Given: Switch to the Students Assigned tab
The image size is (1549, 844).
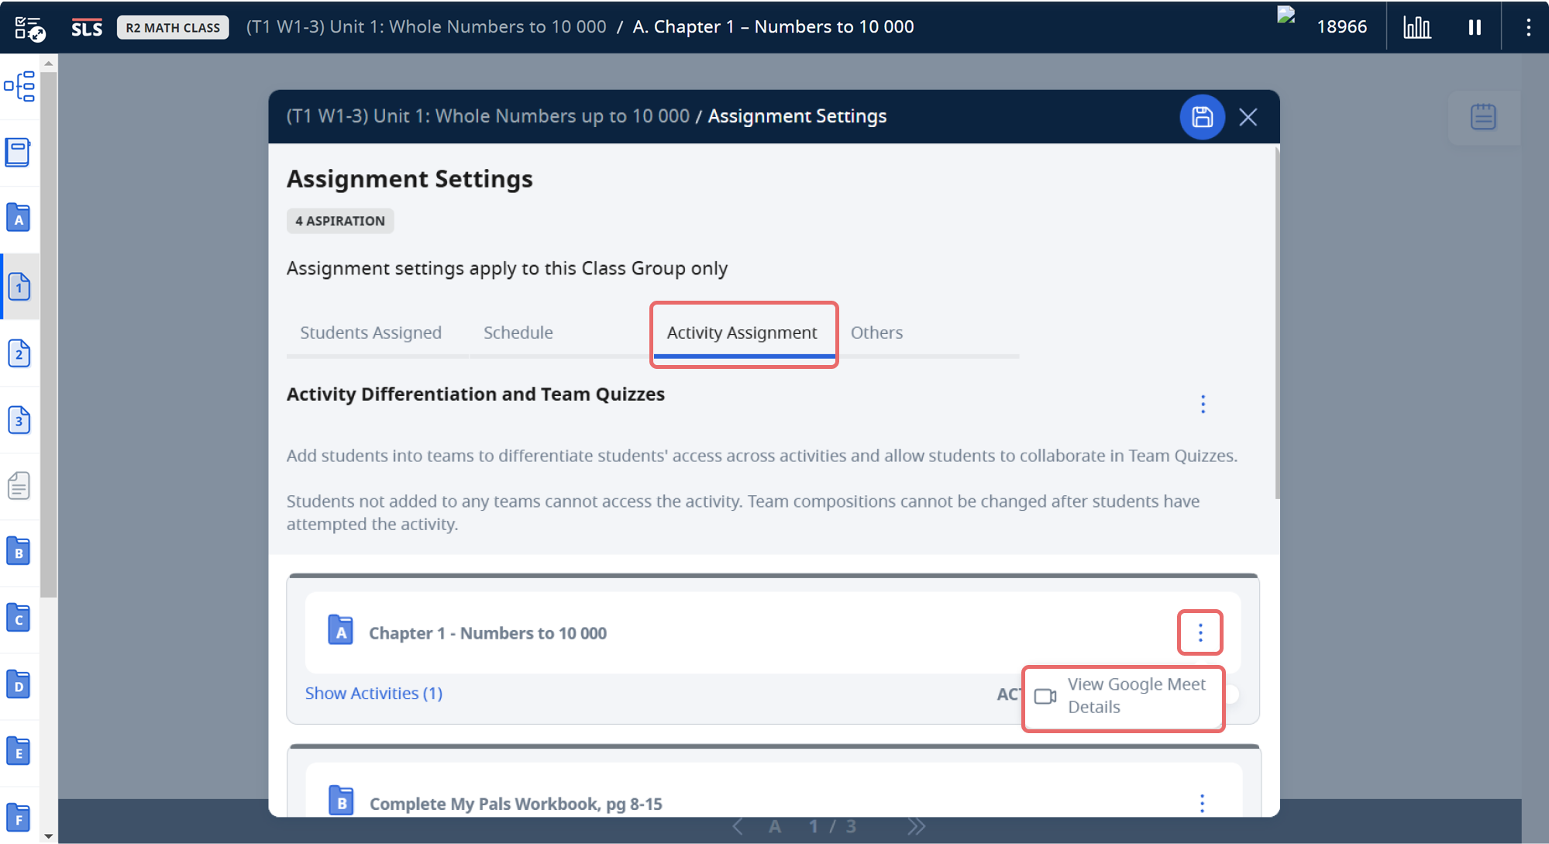Looking at the screenshot, I should pyautogui.click(x=370, y=332).
